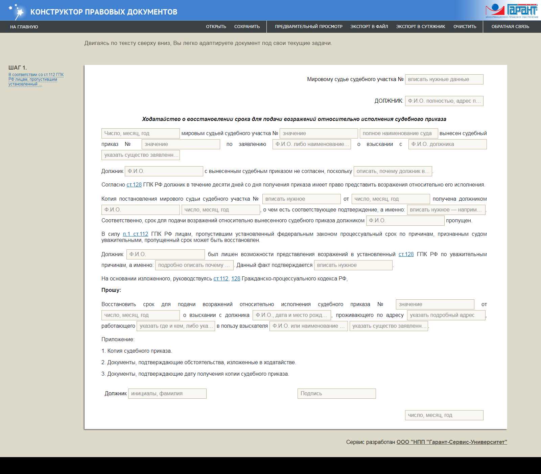541x474 pixels.
Task: Focus ДОЛЖНИК Ф.И.О. полностью field
Action: (444, 101)
